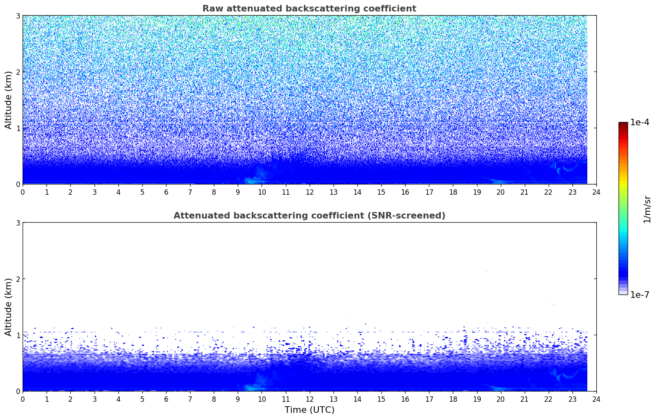Click the 3 km tick on top plot
Image resolution: width=656 pixels, height=419 pixels.
18,16
